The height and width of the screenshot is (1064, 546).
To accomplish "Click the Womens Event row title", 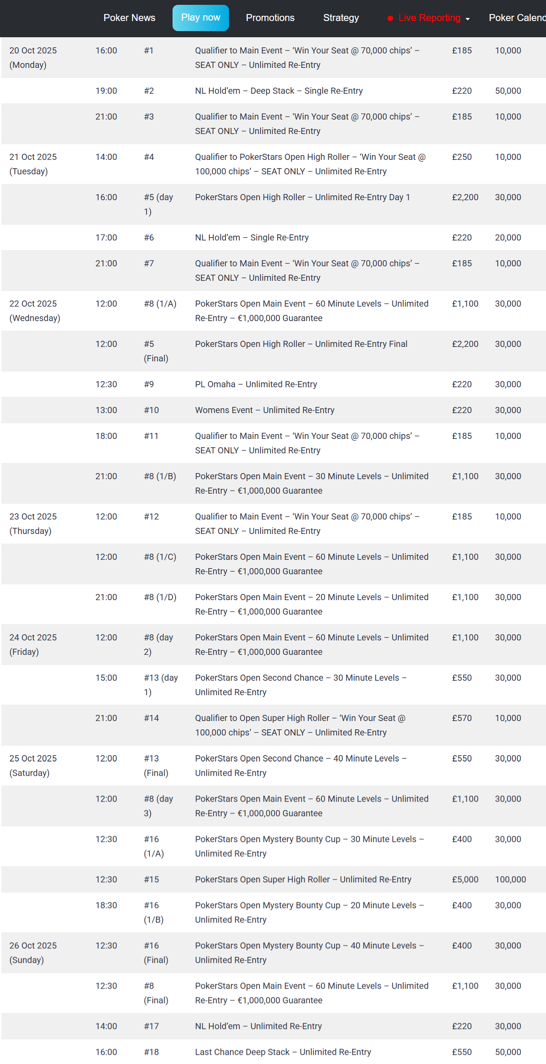I will (264, 410).
